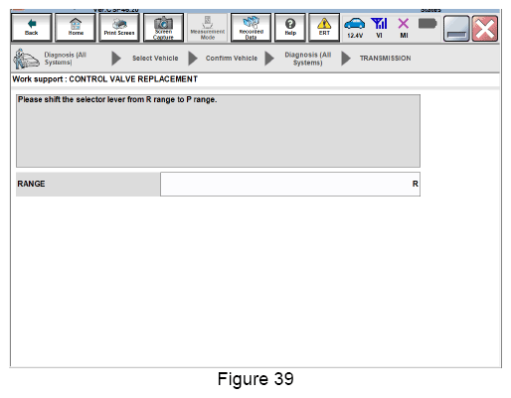
Task: Click the RANGE value field showing R
Action: pyautogui.click(x=290, y=184)
